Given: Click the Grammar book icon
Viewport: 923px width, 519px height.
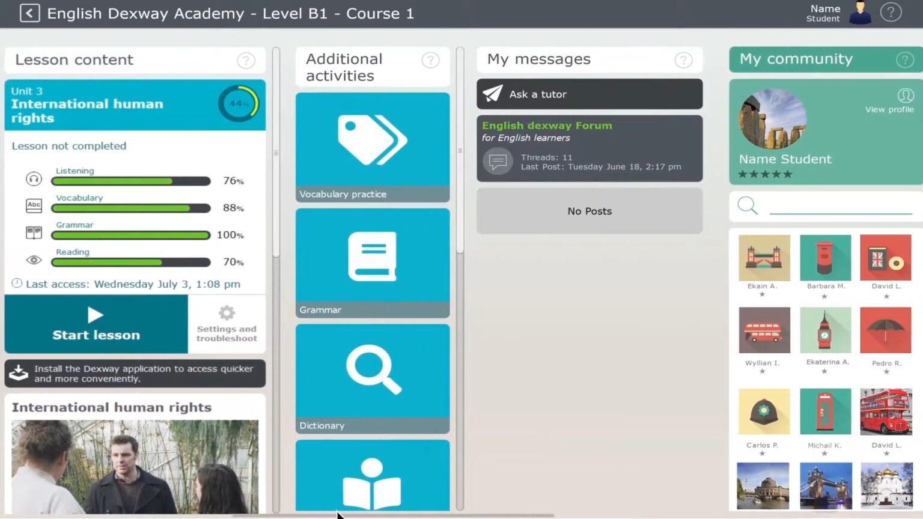Looking at the screenshot, I should point(34,232).
